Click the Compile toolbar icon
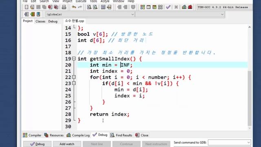 point(142,7)
